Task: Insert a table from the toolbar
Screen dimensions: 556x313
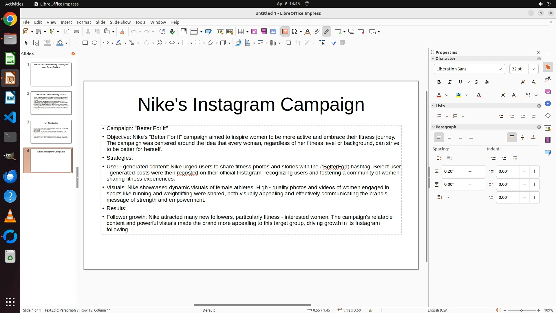Action: (x=241, y=32)
